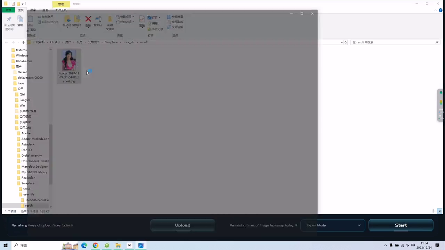This screenshot has height=250, width=445.
Task: Select the View (查看) tab
Action: coord(46,10)
